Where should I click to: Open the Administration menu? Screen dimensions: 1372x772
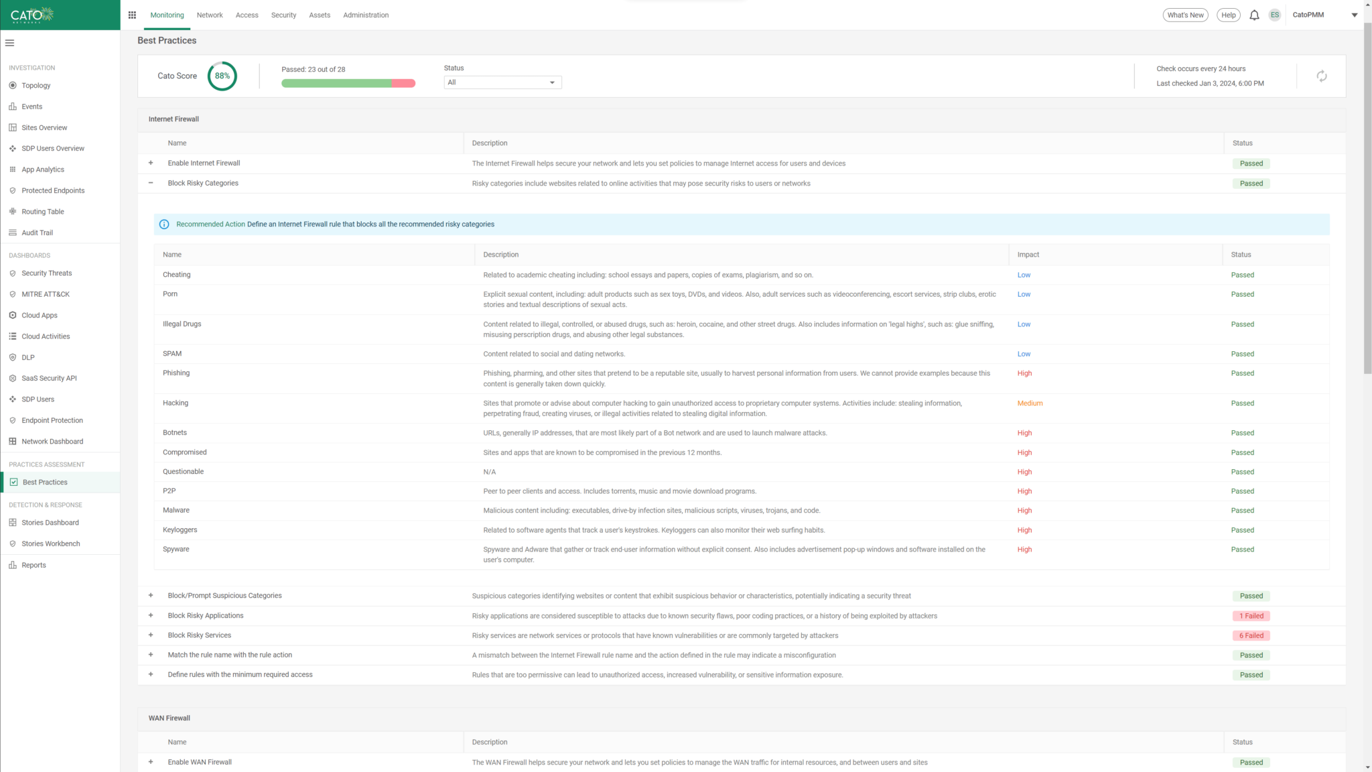click(366, 15)
